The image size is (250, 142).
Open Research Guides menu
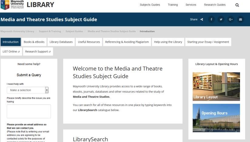tap(215, 5)
